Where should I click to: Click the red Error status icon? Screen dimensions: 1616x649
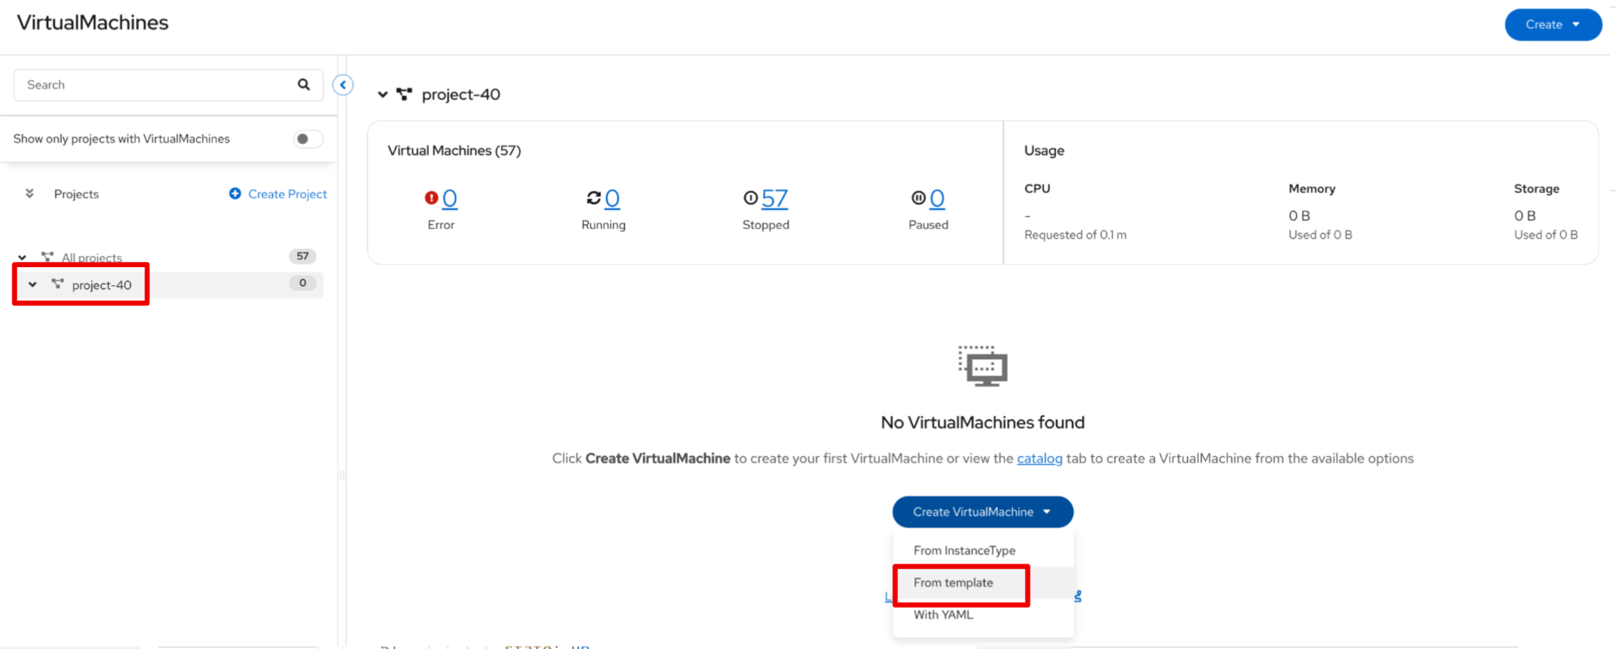(x=431, y=198)
